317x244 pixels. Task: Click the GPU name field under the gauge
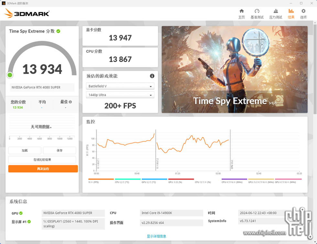tap(42, 87)
